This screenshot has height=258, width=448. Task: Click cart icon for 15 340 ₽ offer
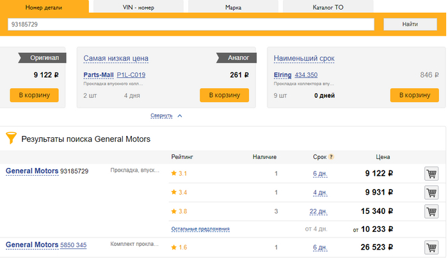(x=431, y=211)
